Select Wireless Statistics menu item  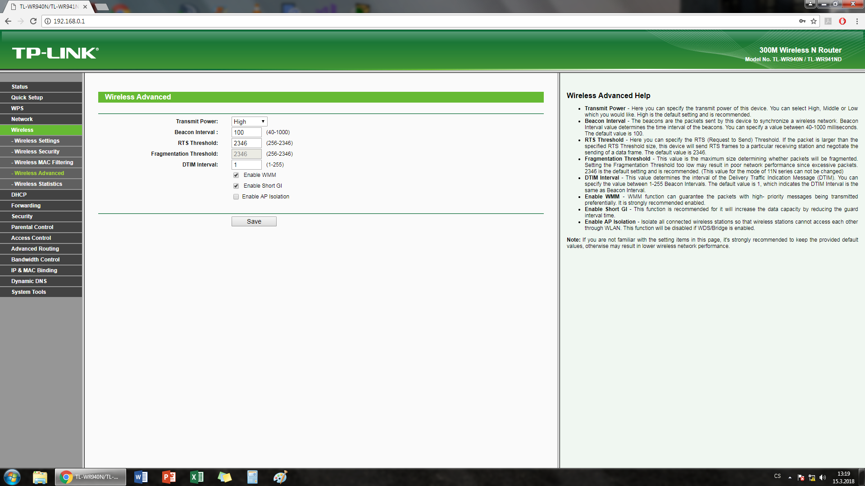click(38, 184)
